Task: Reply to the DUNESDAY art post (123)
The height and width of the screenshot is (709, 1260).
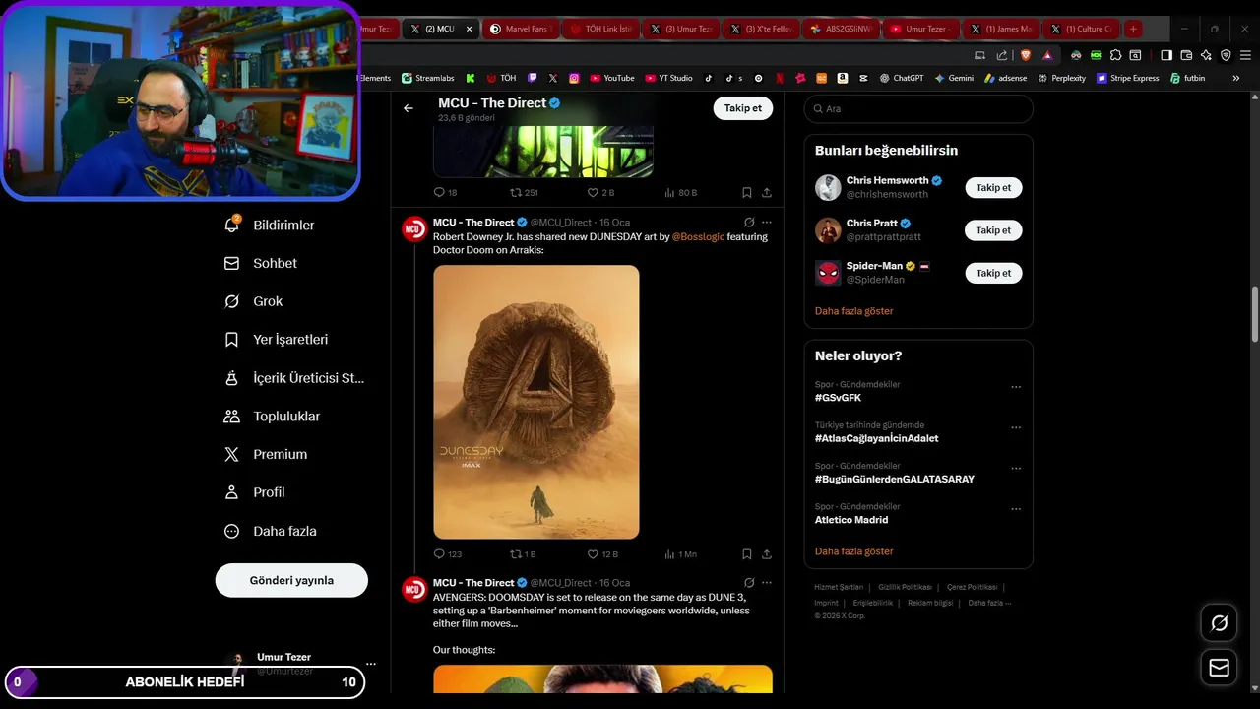Action: [x=448, y=554]
